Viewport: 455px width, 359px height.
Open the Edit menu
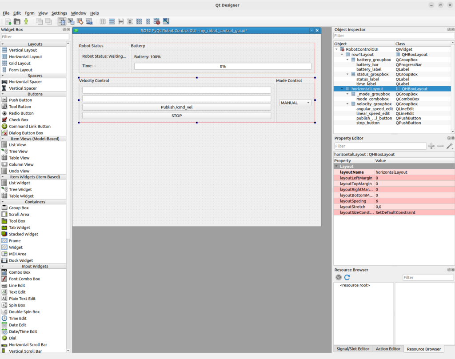pos(17,13)
